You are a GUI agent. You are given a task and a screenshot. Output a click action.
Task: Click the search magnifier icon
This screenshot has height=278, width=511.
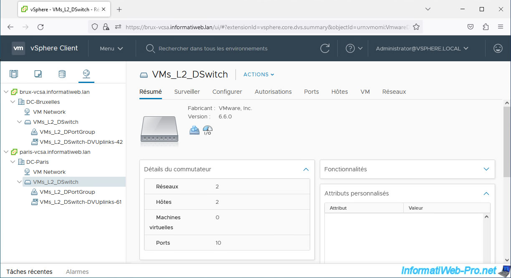point(150,48)
